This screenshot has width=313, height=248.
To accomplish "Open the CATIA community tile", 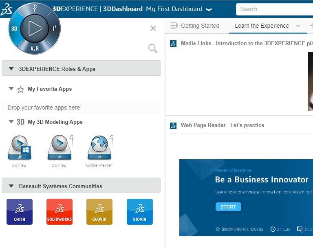I will pos(20,212).
